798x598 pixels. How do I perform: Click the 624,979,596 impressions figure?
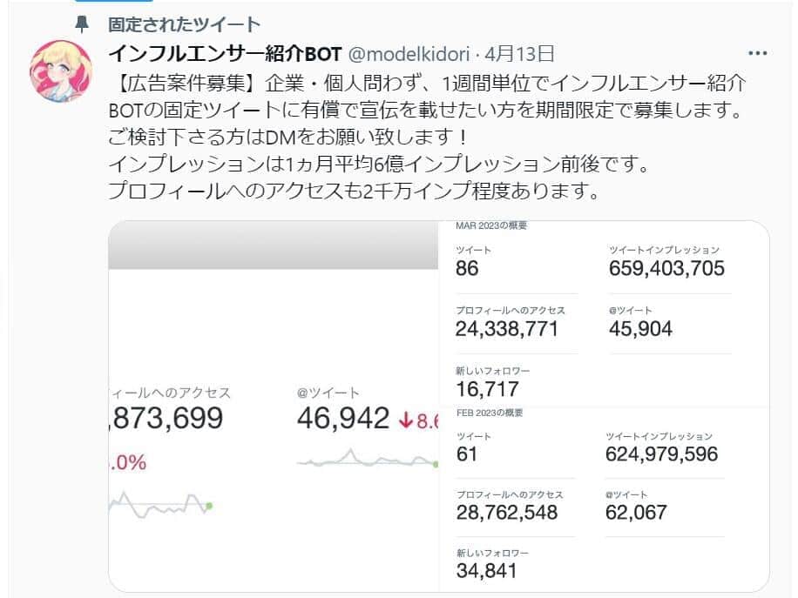[663, 454]
